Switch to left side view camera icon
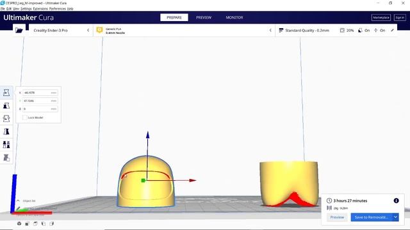The width and height of the screenshot is (410, 230). pos(44,224)
